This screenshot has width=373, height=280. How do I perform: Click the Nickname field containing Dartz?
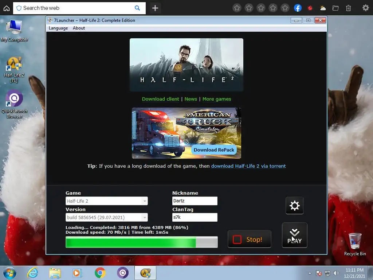pyautogui.click(x=195, y=201)
